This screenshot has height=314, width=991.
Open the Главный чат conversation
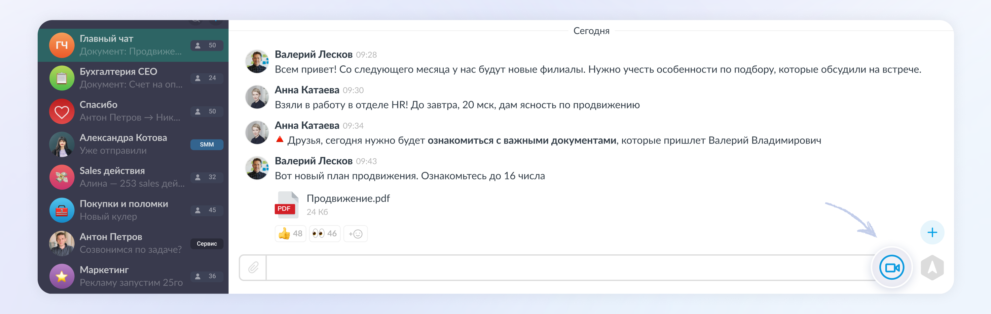tap(131, 45)
